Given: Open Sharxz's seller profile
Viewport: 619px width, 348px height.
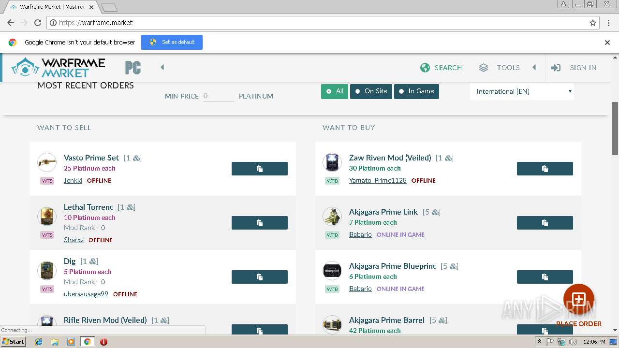Looking at the screenshot, I should (74, 240).
